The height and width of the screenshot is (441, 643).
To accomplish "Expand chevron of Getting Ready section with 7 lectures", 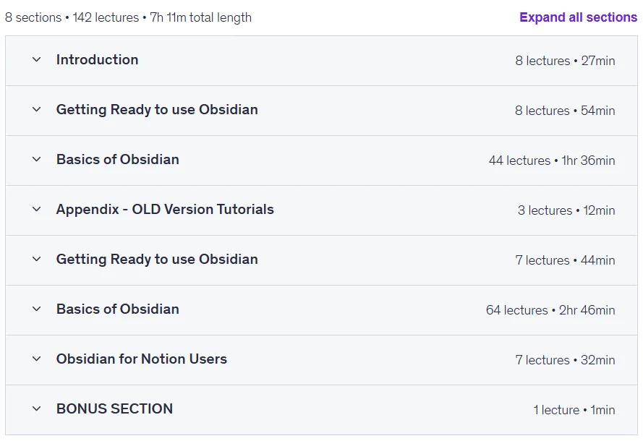I will tap(36, 259).
